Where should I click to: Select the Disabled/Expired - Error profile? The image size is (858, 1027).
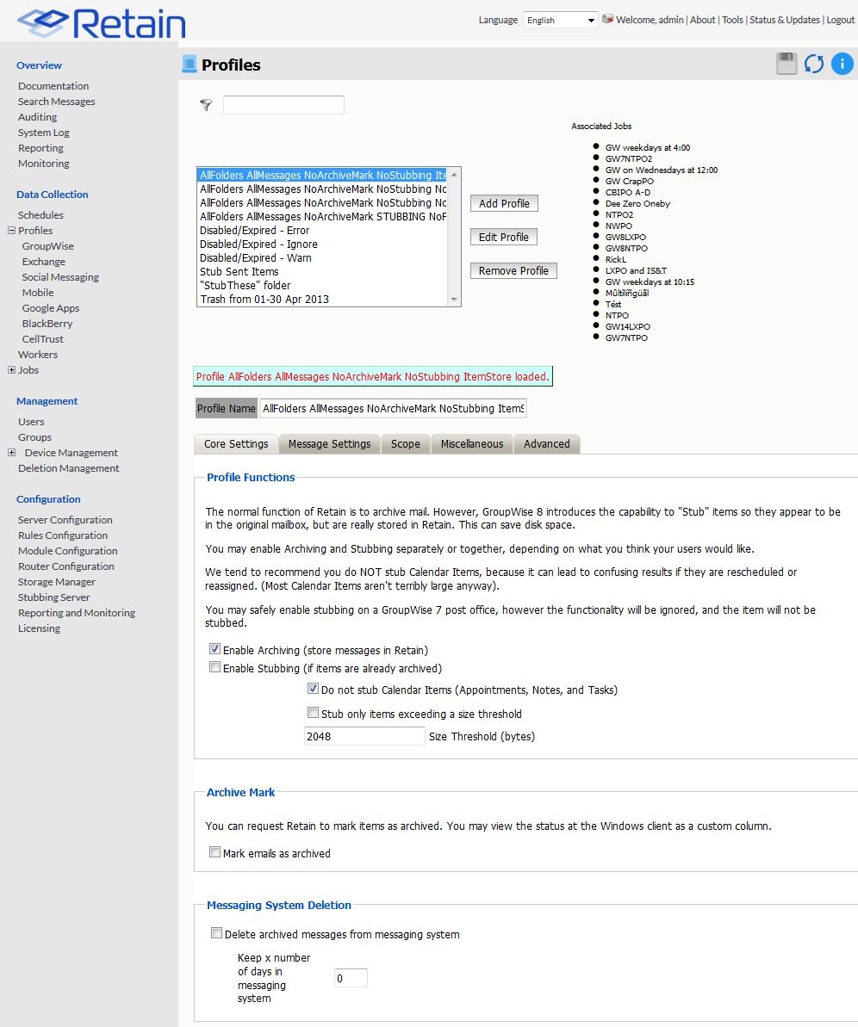(322, 231)
